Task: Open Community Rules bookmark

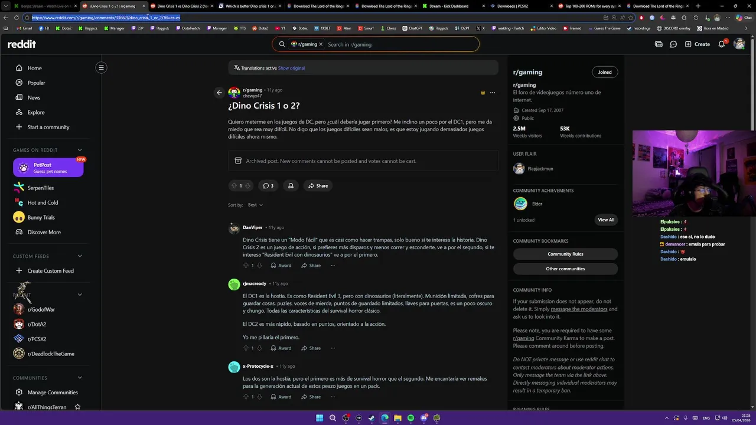Action: coord(565,254)
